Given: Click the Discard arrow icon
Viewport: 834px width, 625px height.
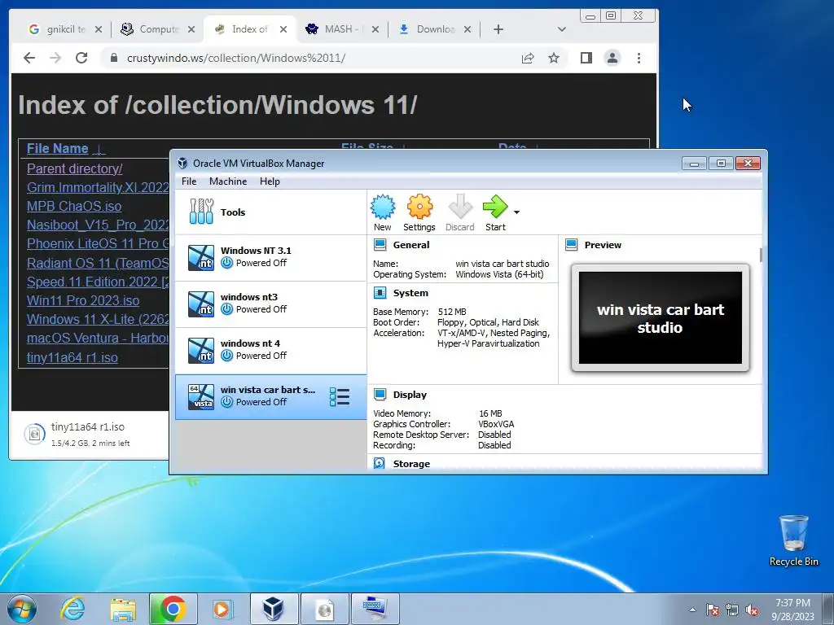Looking at the screenshot, I should tap(459, 212).
